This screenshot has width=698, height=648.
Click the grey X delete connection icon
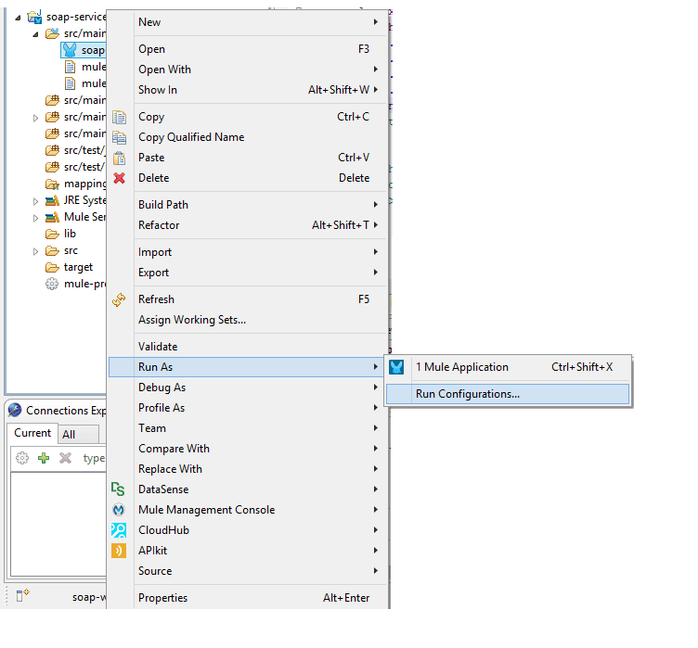pyautogui.click(x=65, y=458)
